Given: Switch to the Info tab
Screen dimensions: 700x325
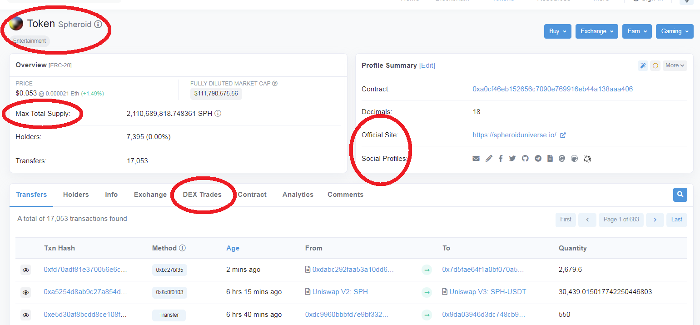Looking at the screenshot, I should tap(111, 195).
